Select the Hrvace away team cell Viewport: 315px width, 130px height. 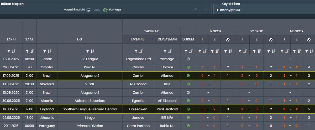167,67
